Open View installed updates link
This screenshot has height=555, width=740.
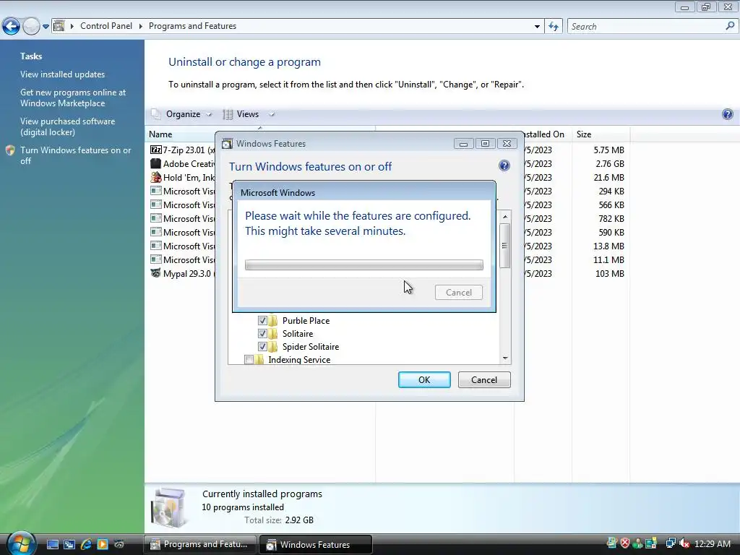pyautogui.click(x=62, y=74)
